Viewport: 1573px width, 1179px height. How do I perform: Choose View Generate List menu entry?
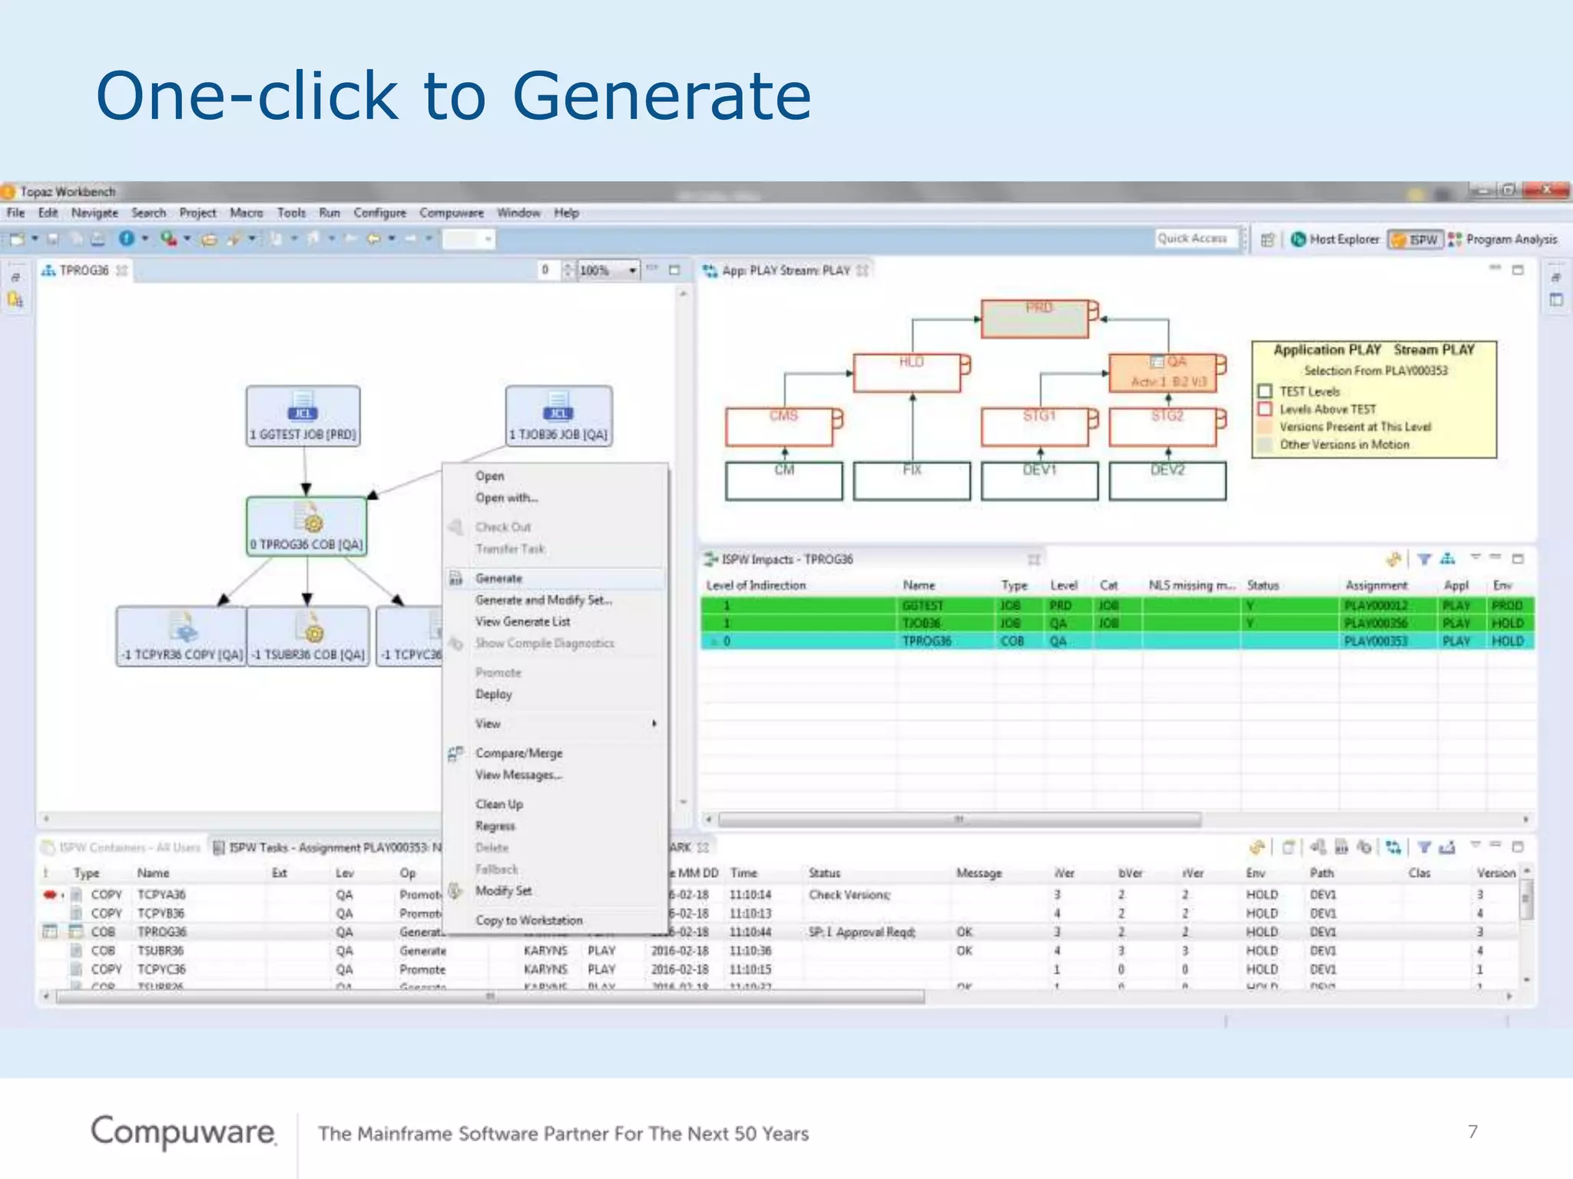pyautogui.click(x=522, y=622)
